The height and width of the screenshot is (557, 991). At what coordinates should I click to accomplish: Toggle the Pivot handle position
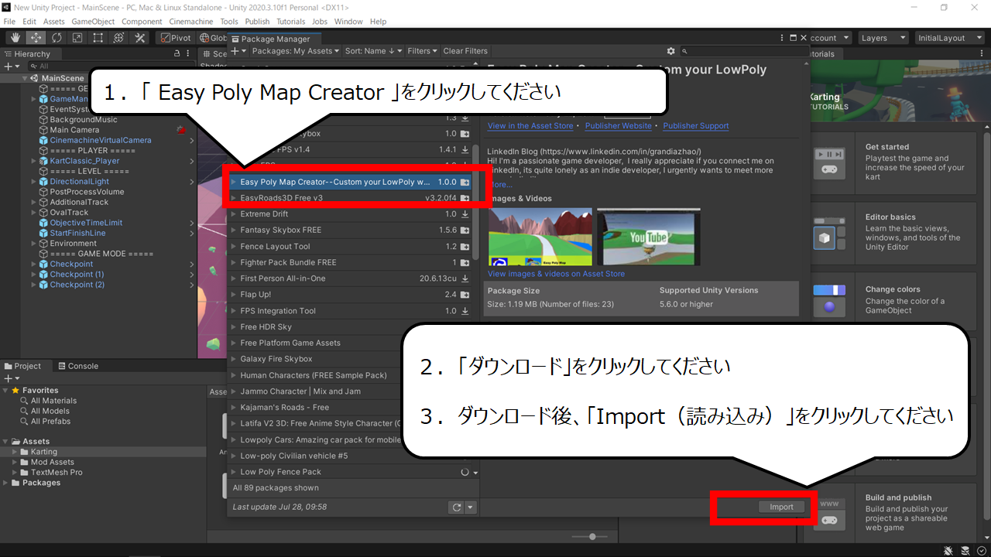(x=176, y=37)
